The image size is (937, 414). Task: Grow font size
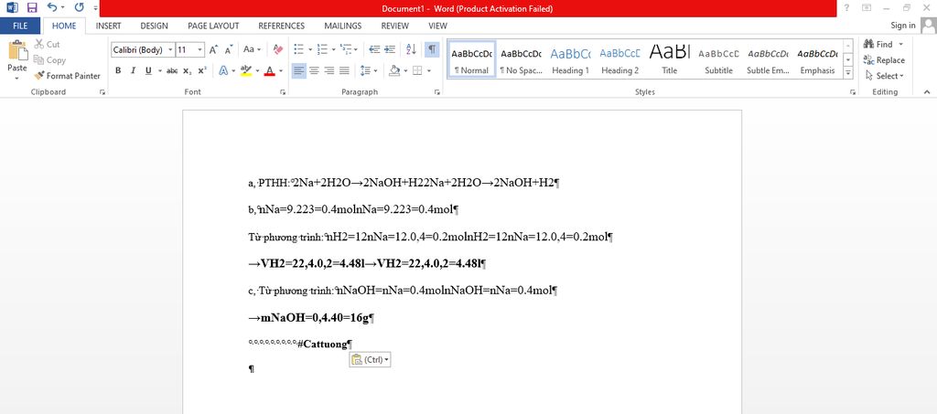[213, 50]
